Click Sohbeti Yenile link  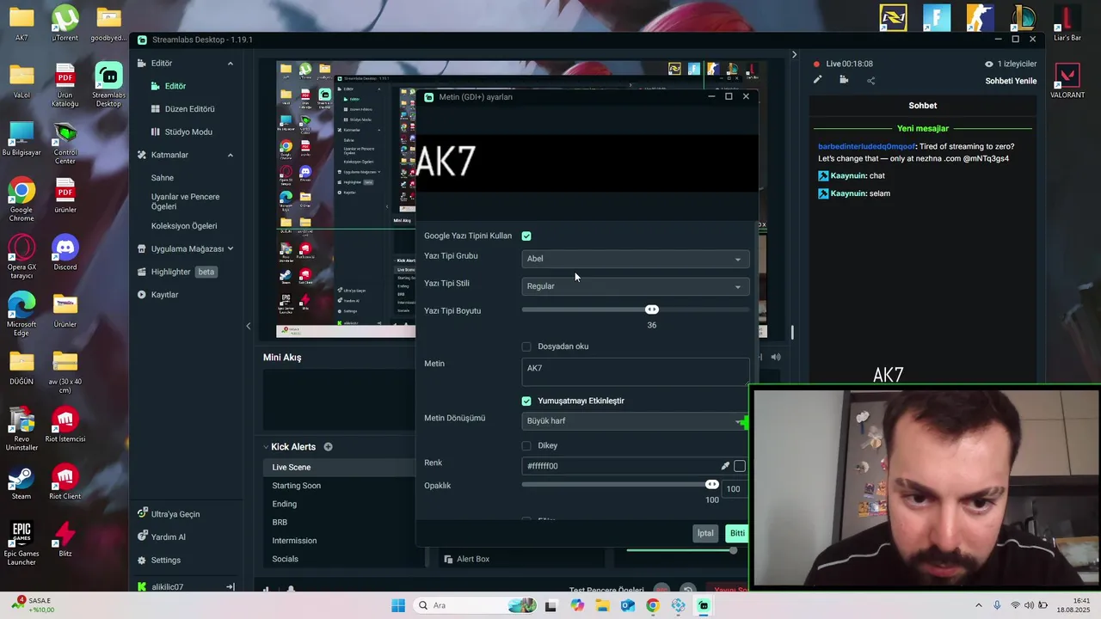click(x=1011, y=81)
